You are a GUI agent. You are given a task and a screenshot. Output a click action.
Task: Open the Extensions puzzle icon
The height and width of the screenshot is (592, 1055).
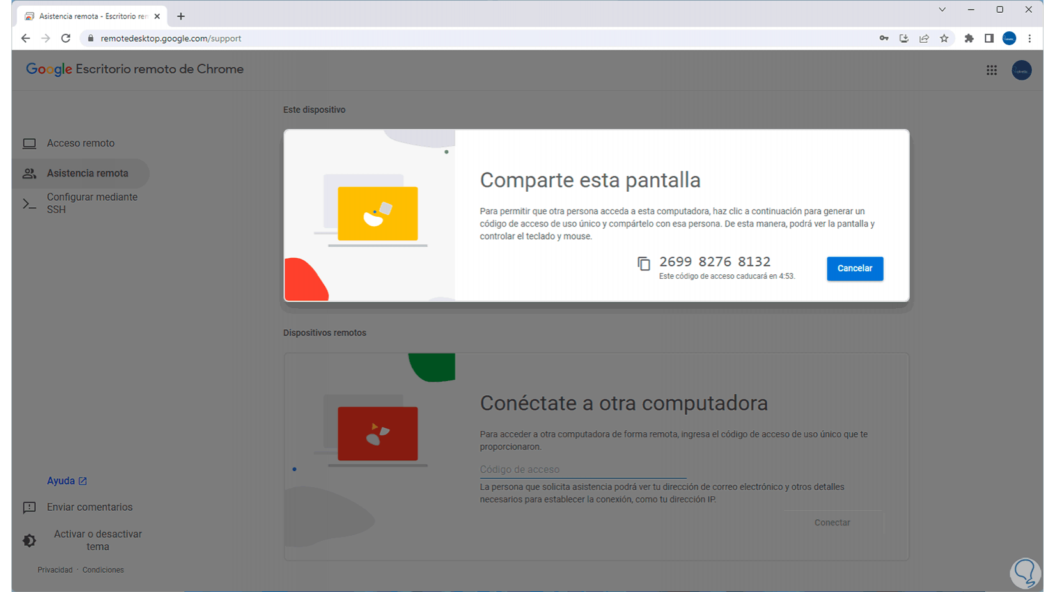tap(969, 38)
